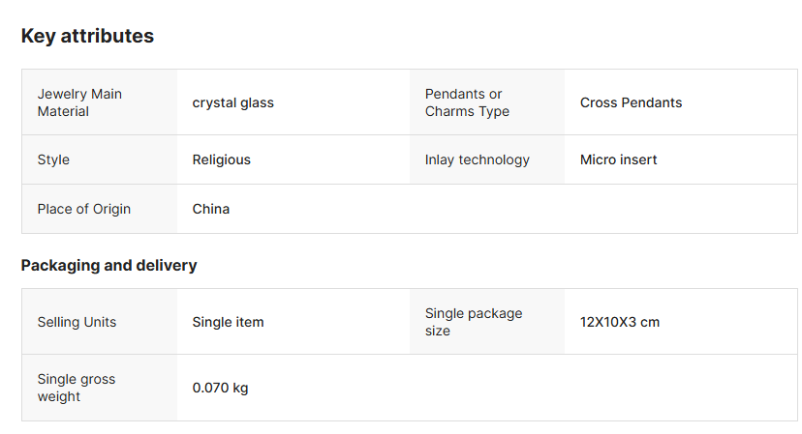Click the empty cell right of China
802x434 pixels.
coord(602,209)
